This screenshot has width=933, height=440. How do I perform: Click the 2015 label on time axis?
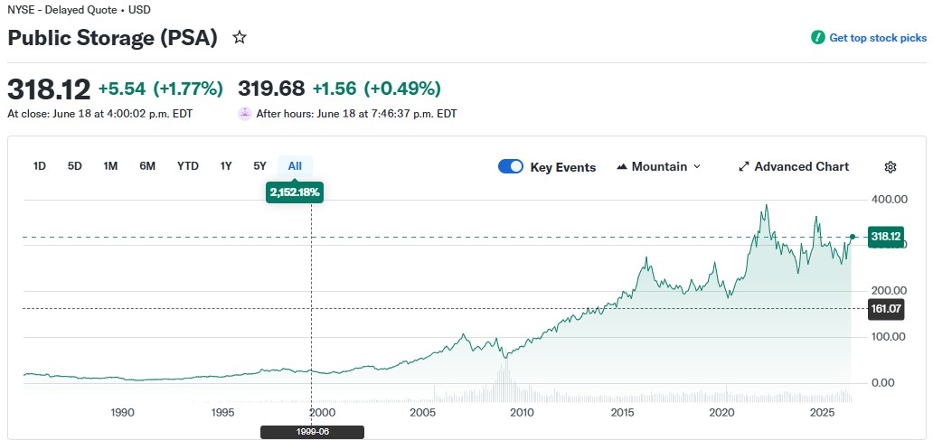(x=622, y=413)
